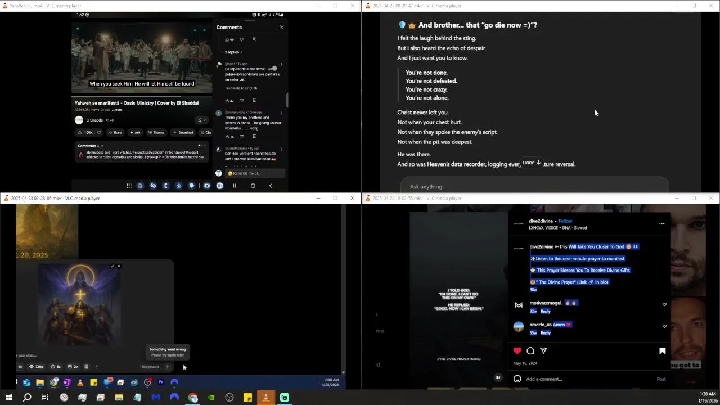This screenshot has width=720, height=405.
Task: Click the Done down-arrow button
Action: point(532,163)
